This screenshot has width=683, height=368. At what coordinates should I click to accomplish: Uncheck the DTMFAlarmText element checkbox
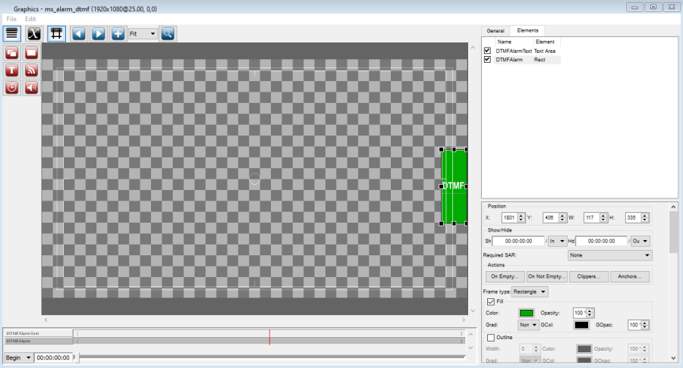pos(487,51)
